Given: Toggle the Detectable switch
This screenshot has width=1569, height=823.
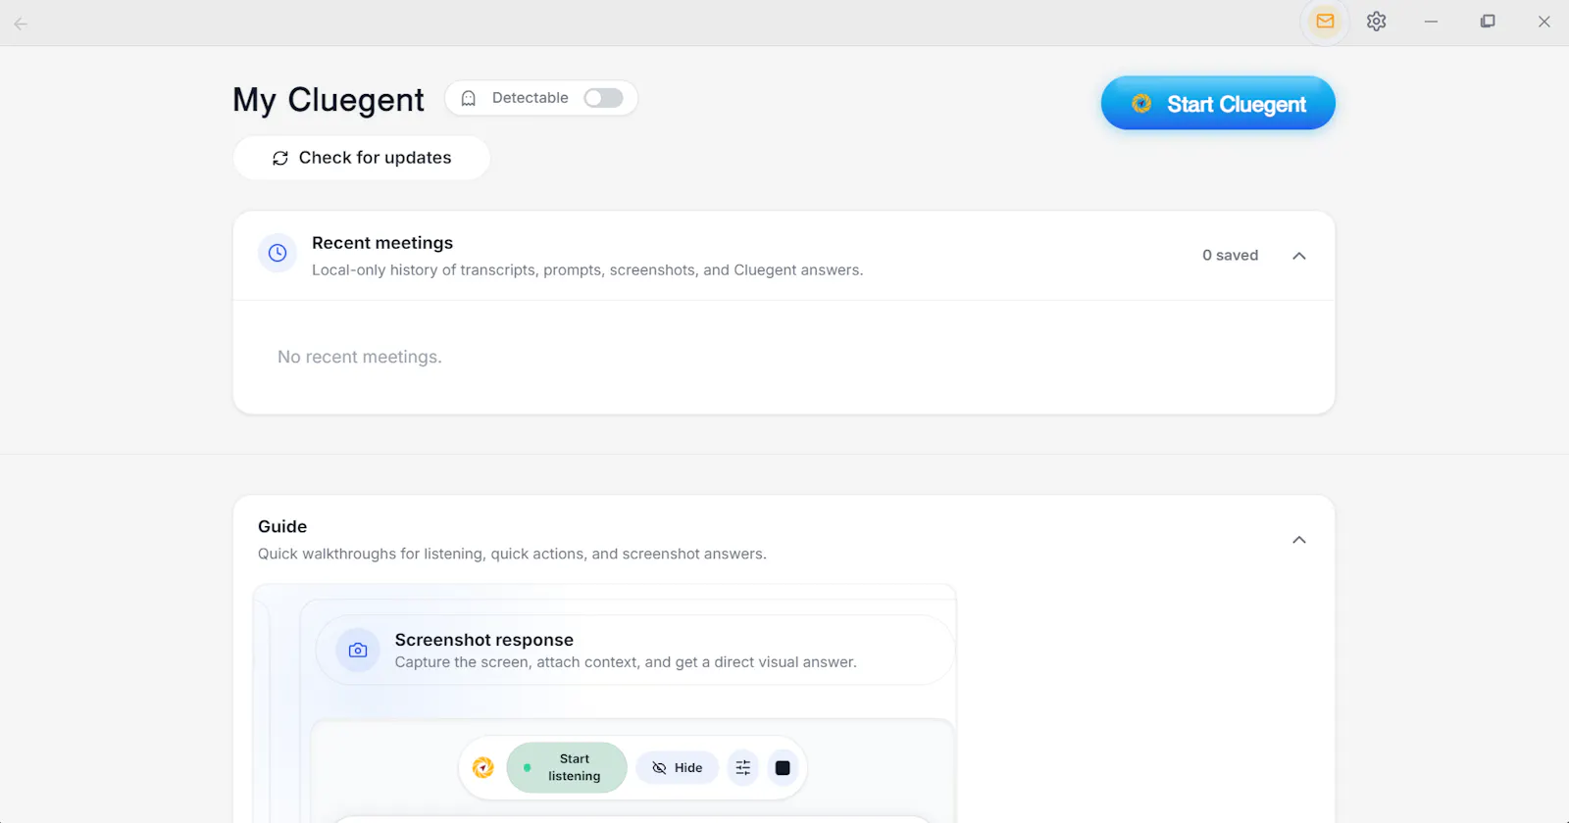Looking at the screenshot, I should (603, 98).
